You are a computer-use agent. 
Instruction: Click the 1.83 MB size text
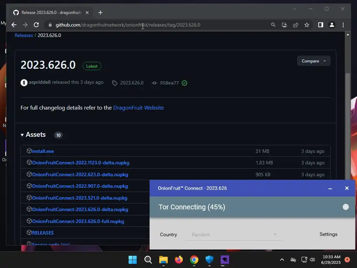click(x=264, y=163)
